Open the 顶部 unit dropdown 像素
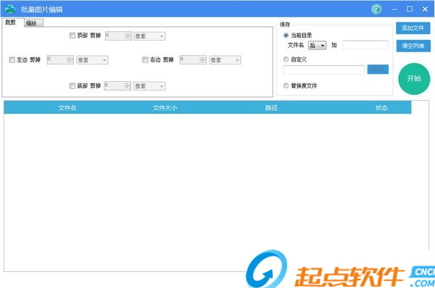This screenshot has width=435, height=288. coord(149,36)
